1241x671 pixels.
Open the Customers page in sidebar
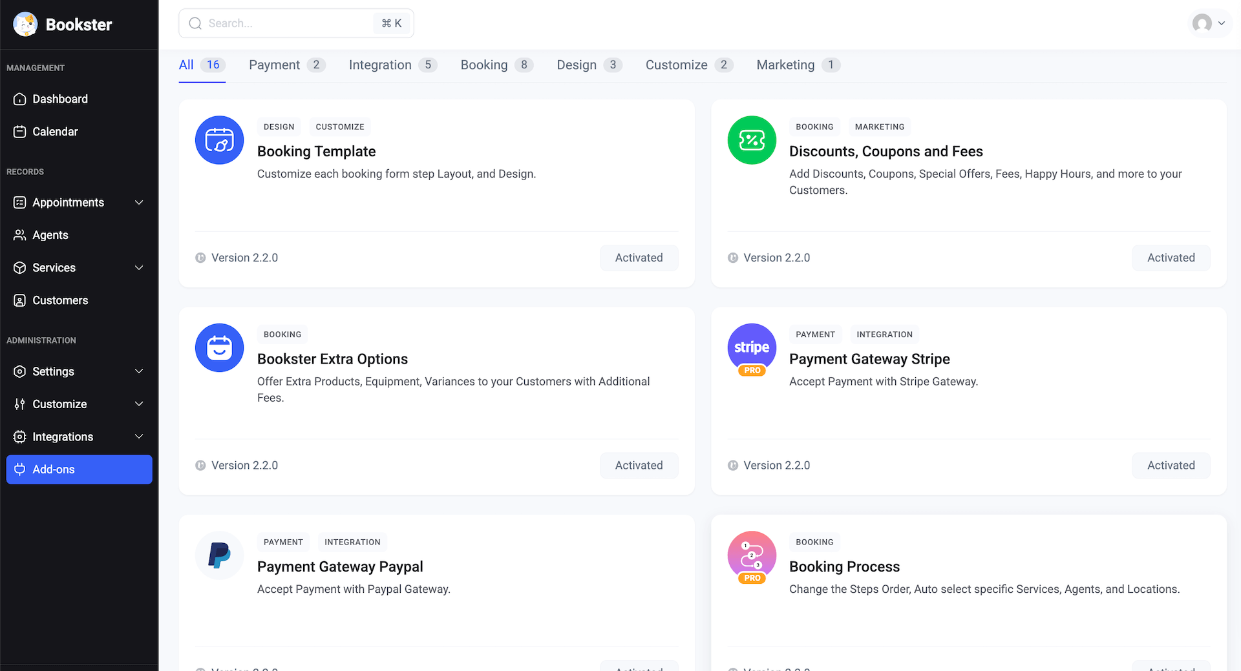(60, 300)
